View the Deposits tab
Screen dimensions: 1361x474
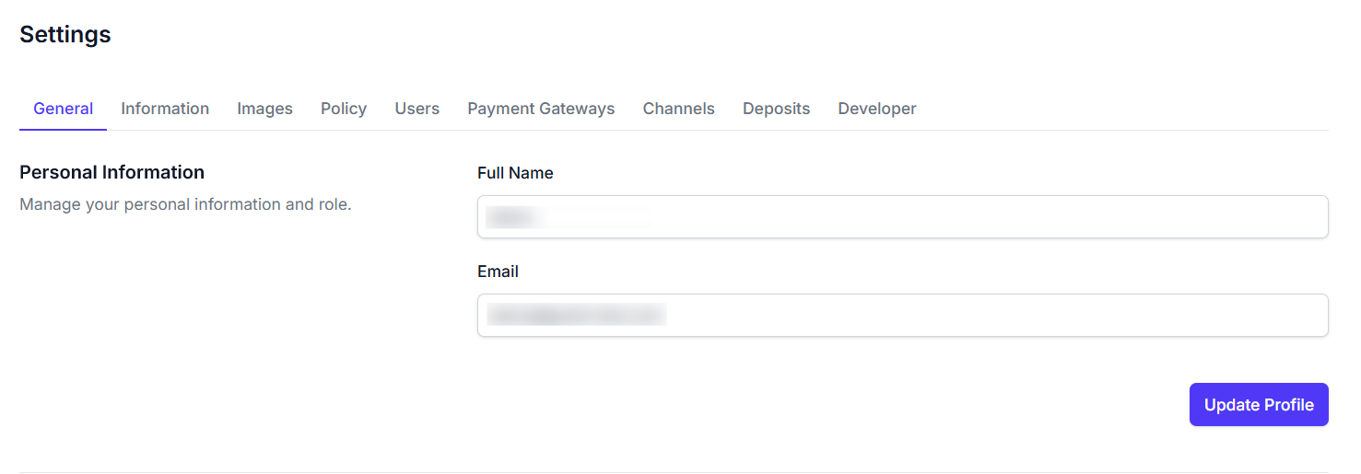pos(776,109)
